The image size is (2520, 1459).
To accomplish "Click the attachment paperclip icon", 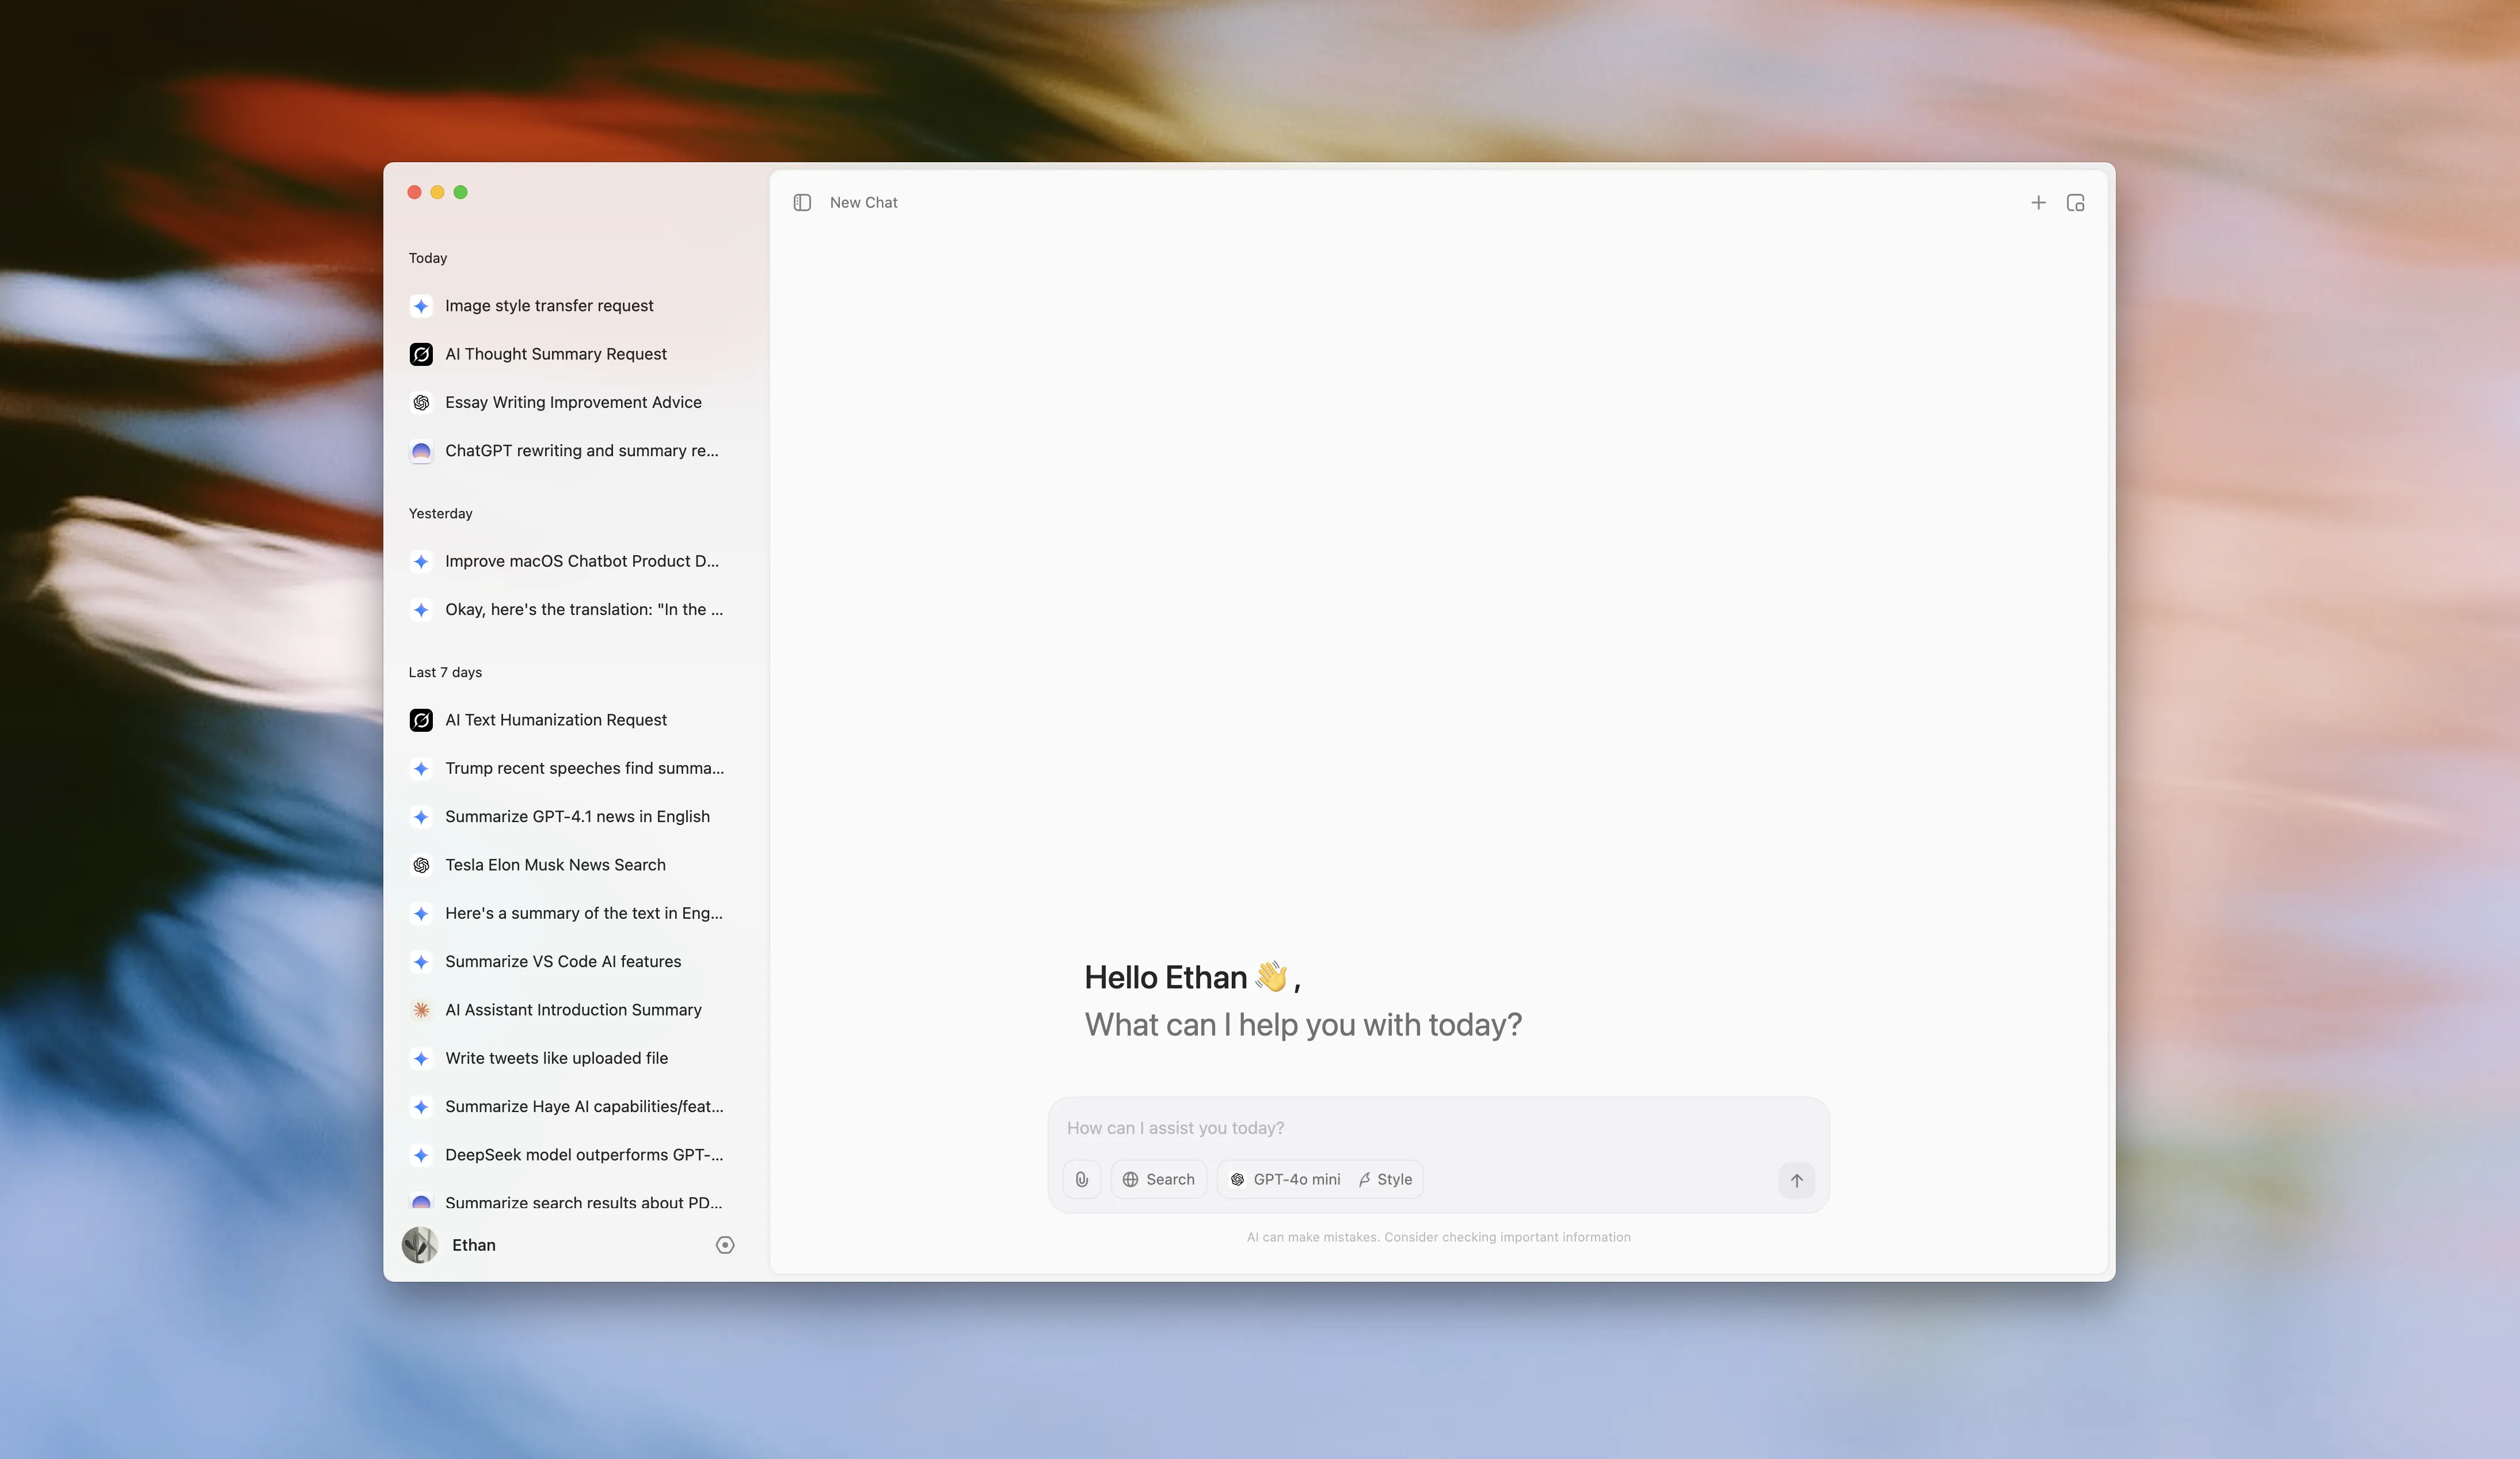I will click(x=1081, y=1179).
